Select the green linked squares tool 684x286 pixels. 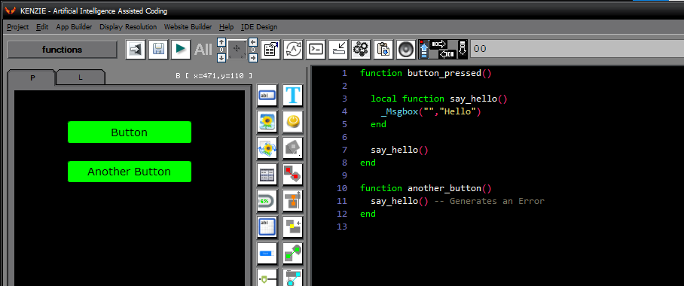293,254
